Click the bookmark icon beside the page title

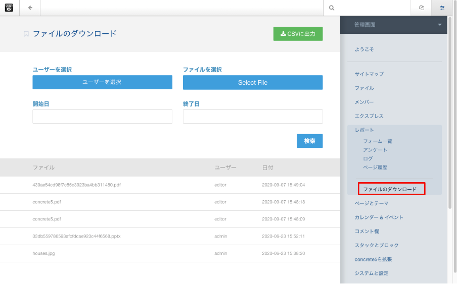pos(26,34)
